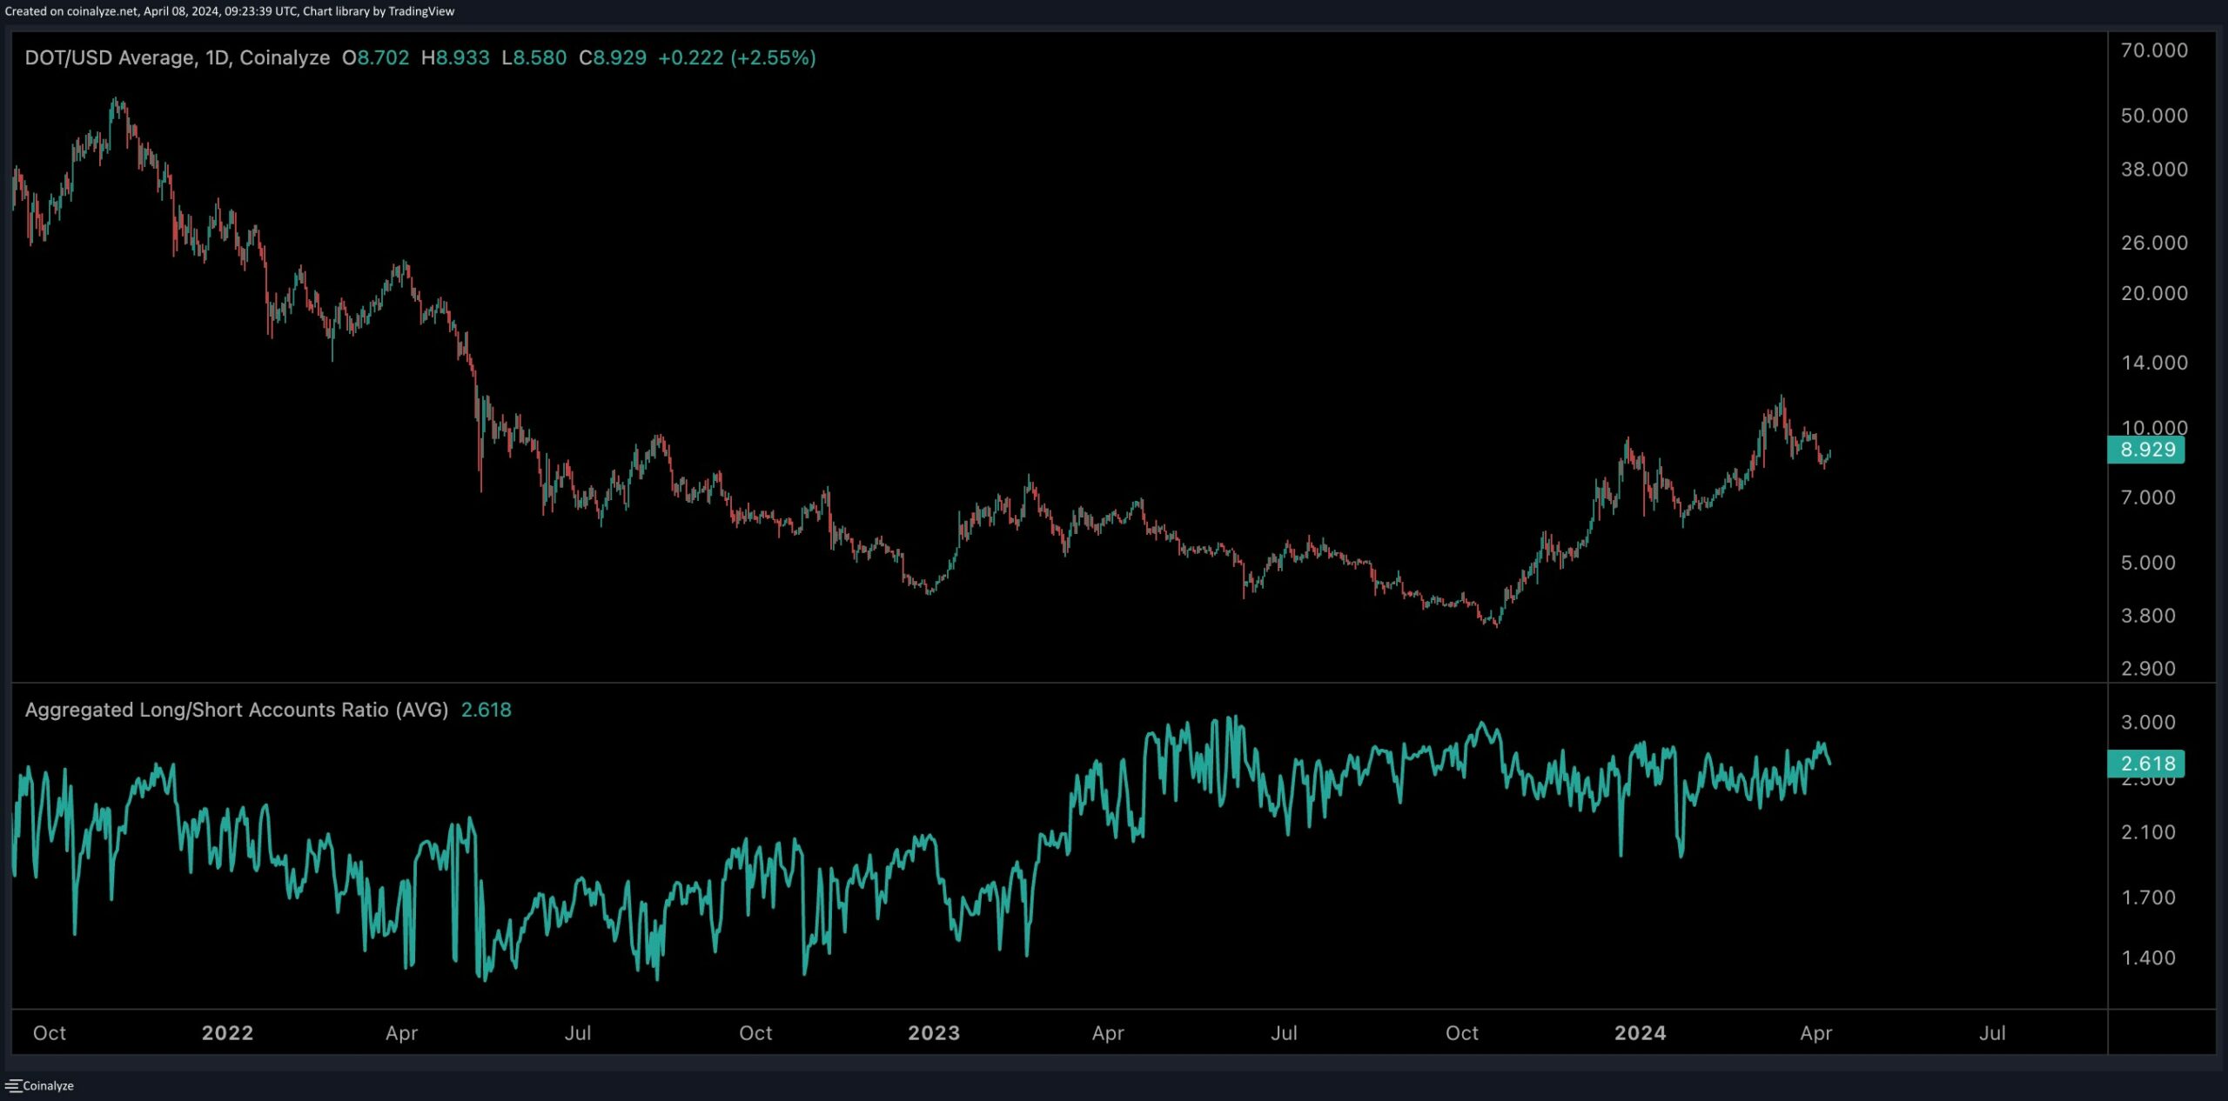This screenshot has width=2228, height=1101.
Task: Click the Oct label left of 2022
Action: coord(50,1033)
